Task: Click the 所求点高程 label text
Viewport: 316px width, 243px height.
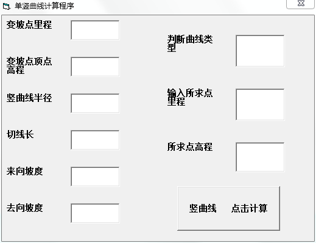Action: [190, 147]
